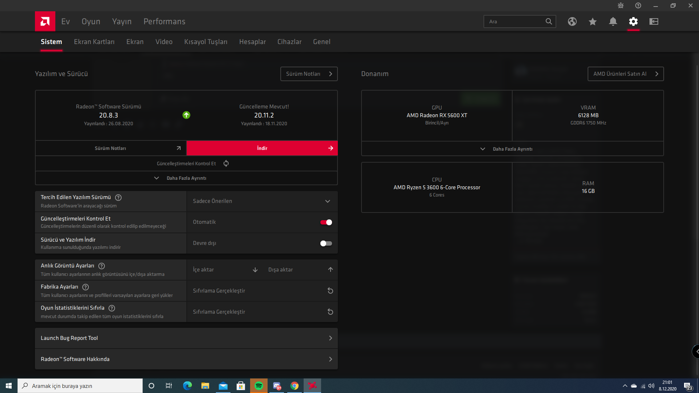Open the Mail app from taskbar
This screenshot has height=393, width=699.
223,386
